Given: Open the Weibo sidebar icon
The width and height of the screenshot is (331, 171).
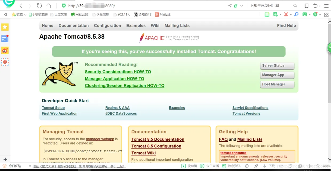Looking at the screenshot, I should tap(5, 50).
